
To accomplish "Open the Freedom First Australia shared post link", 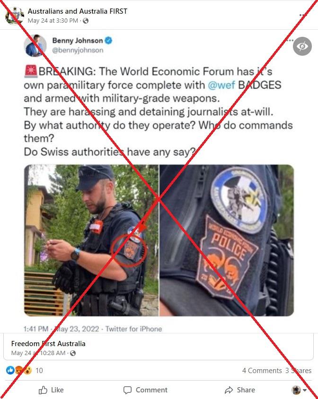I will pyautogui.click(x=48, y=344).
